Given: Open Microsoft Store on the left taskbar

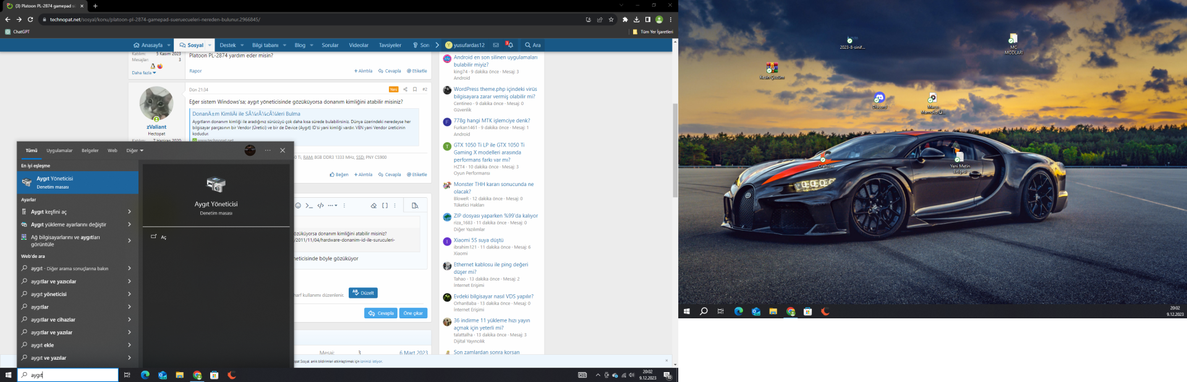Looking at the screenshot, I should click(215, 375).
